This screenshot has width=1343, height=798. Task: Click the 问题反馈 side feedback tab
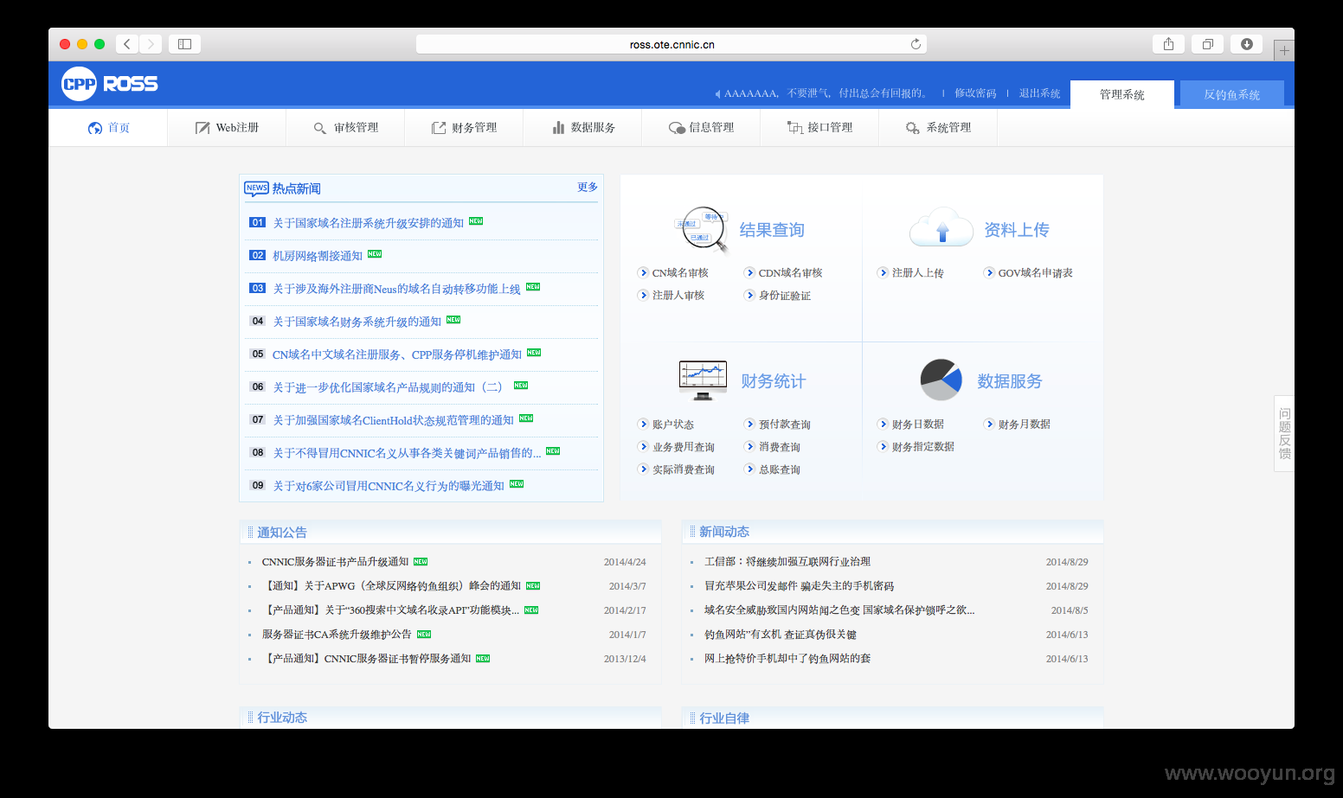click(1284, 433)
